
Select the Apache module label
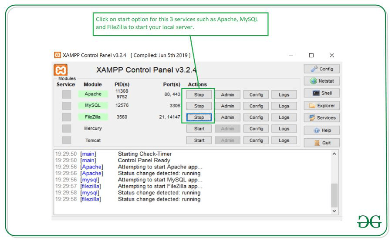(93, 94)
